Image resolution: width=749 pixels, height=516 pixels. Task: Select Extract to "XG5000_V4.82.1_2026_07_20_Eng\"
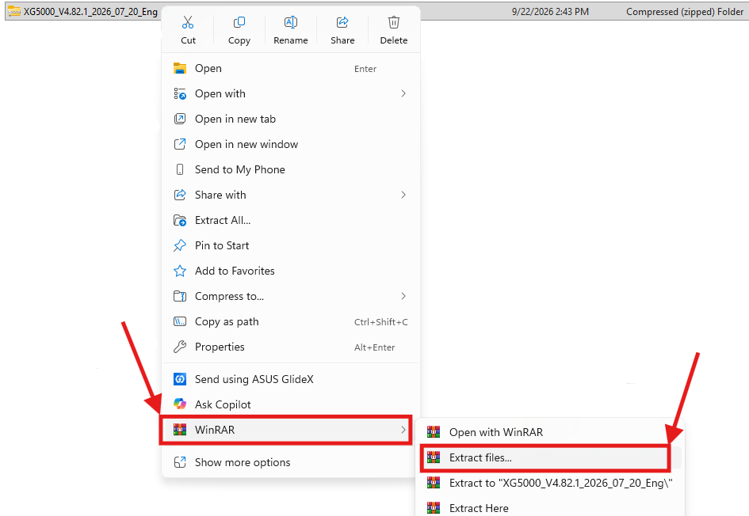550,483
